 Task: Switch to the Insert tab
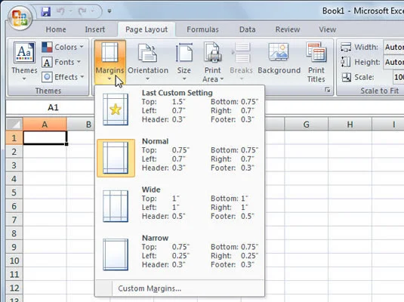(x=95, y=29)
